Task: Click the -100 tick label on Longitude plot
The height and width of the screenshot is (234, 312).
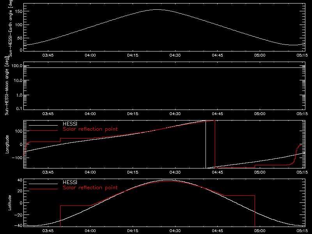Action: click(17, 158)
